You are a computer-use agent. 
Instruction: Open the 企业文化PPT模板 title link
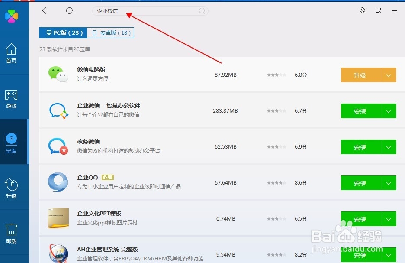coord(99,213)
